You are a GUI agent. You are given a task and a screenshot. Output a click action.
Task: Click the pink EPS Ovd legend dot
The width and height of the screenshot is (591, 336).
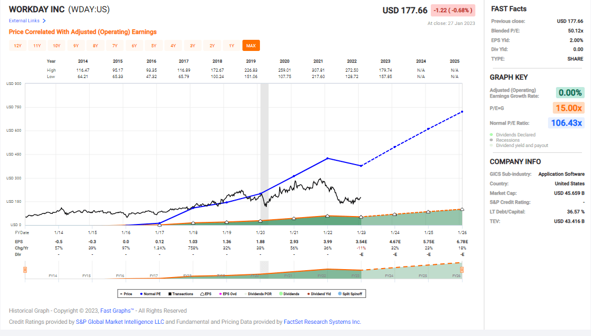(x=220, y=293)
